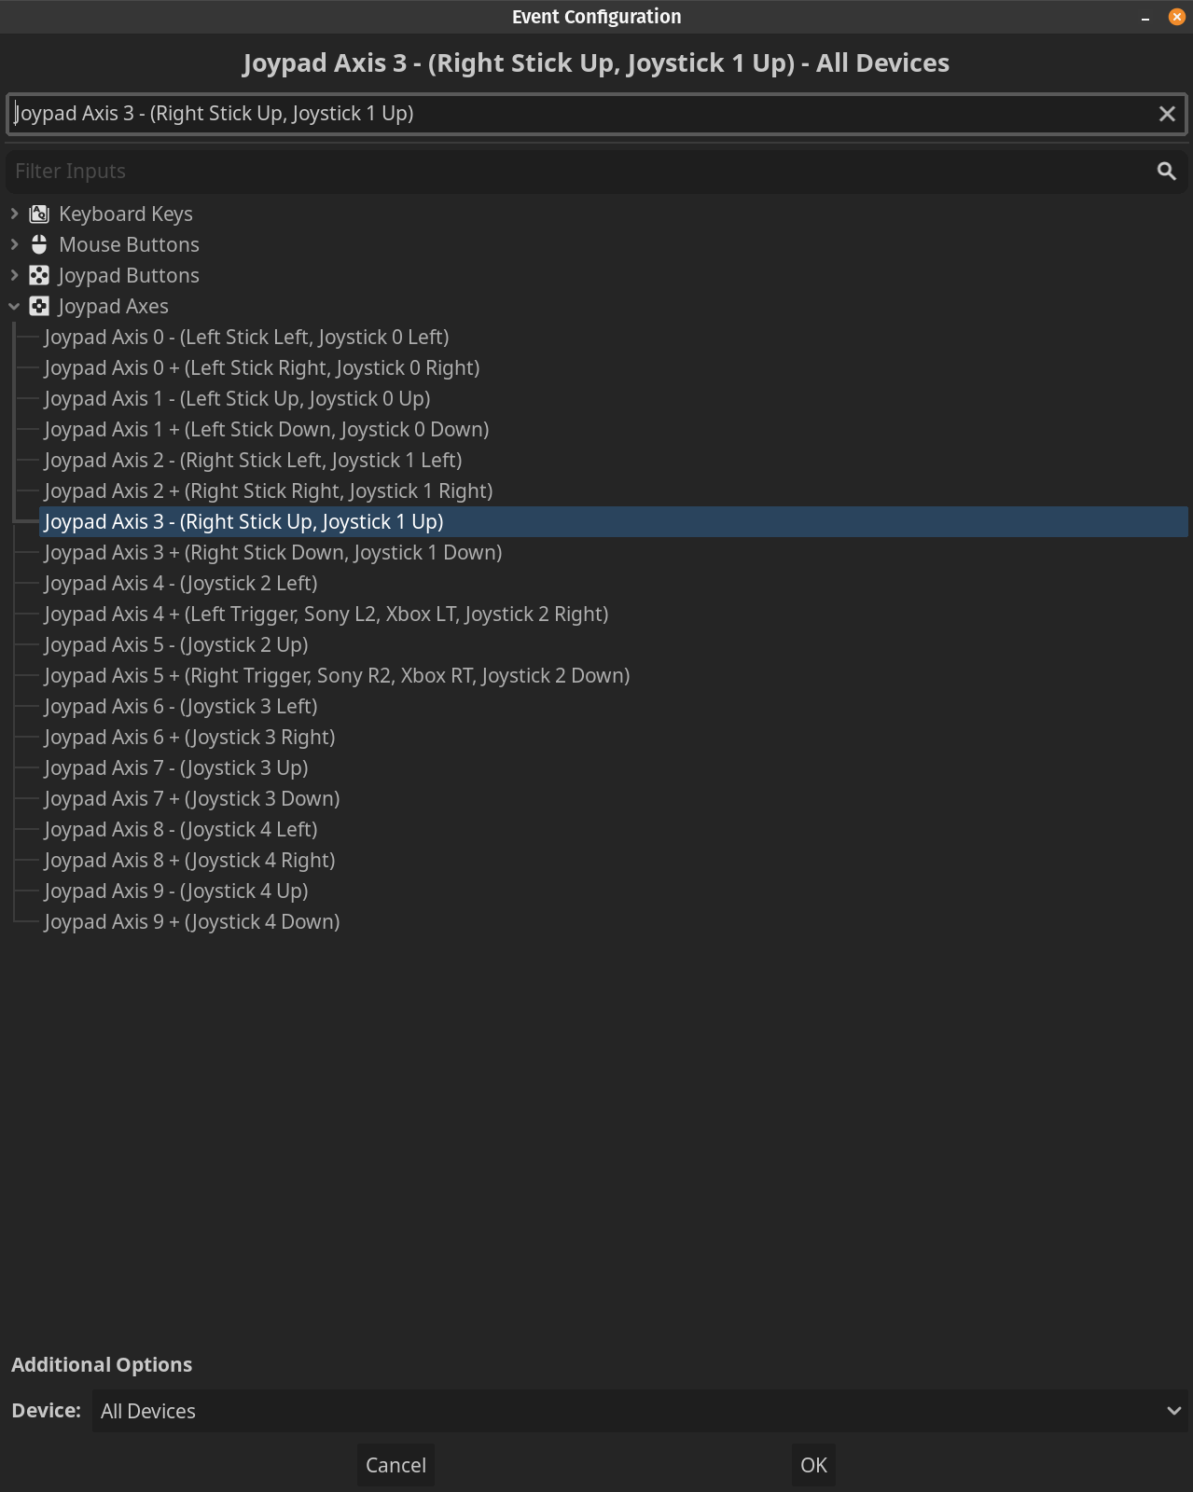Expand the Joypad Buttons category
The image size is (1193, 1492).
[14, 275]
